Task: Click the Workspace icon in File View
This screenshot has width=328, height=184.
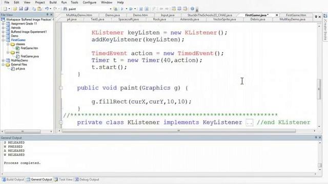Action: pos(3,19)
